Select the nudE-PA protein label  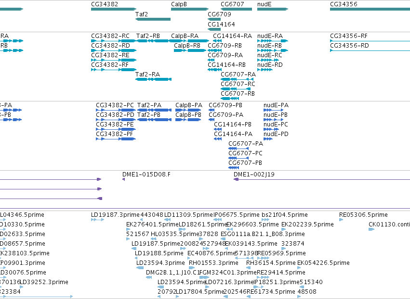coord(276,105)
